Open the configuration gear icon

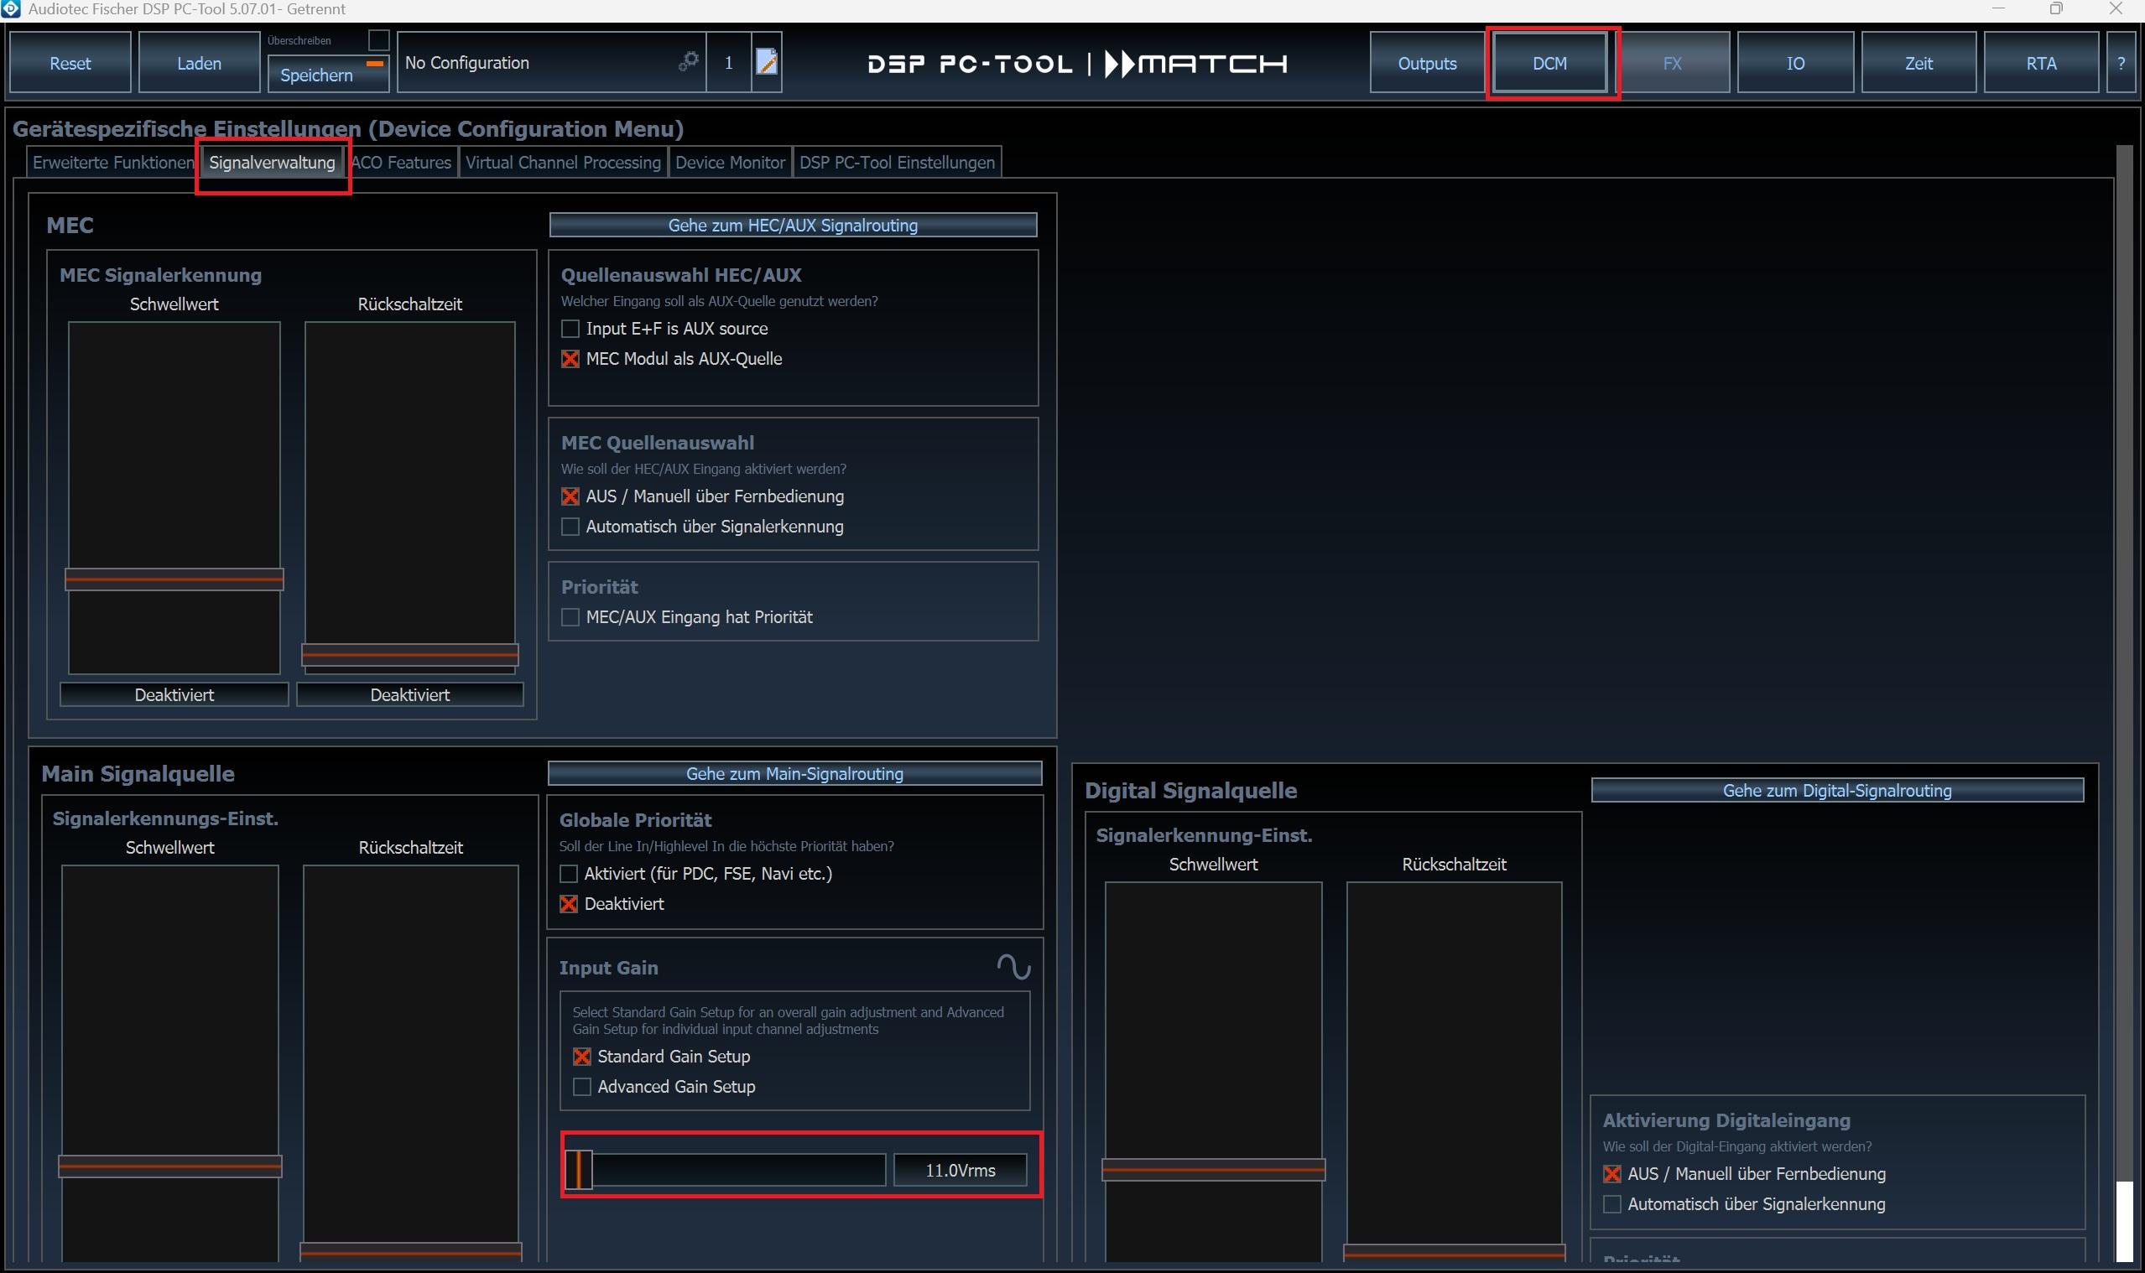[688, 61]
